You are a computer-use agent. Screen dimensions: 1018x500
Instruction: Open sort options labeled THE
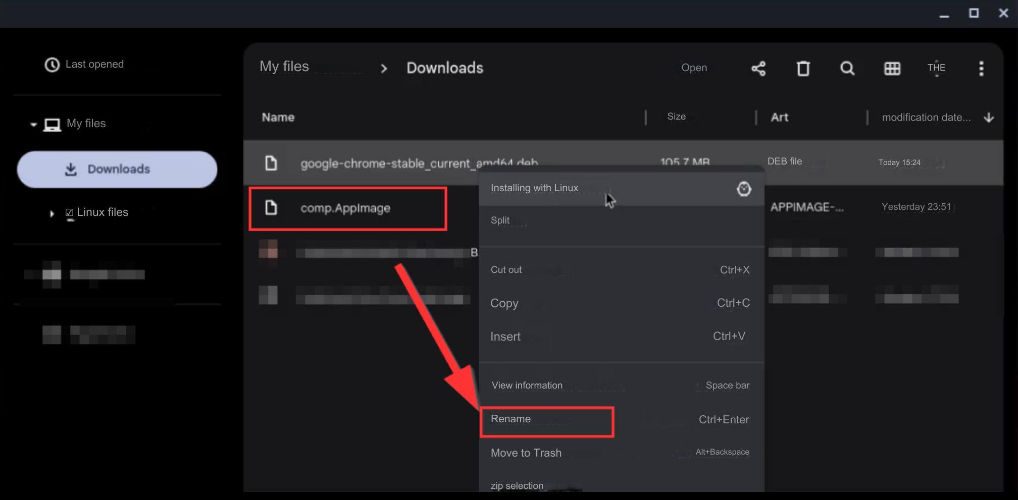coord(936,68)
